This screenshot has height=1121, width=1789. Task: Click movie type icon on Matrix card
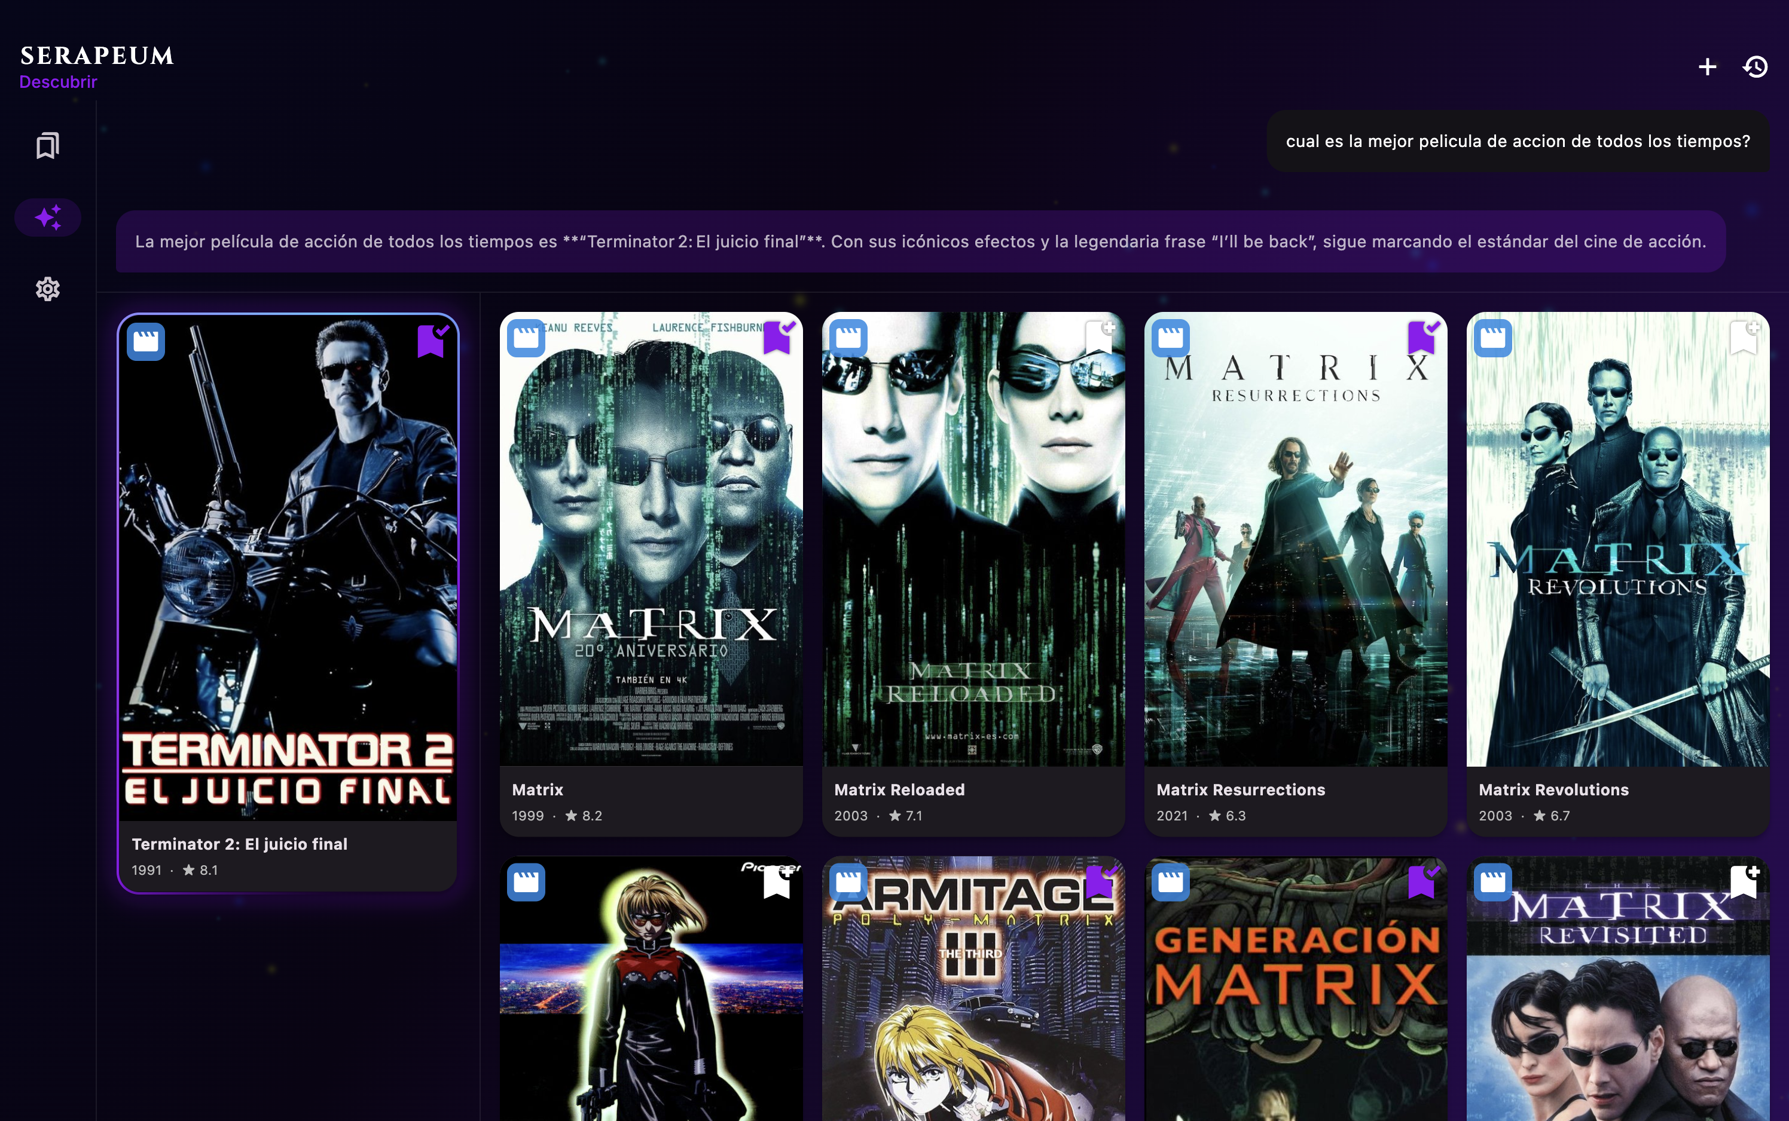click(x=527, y=338)
